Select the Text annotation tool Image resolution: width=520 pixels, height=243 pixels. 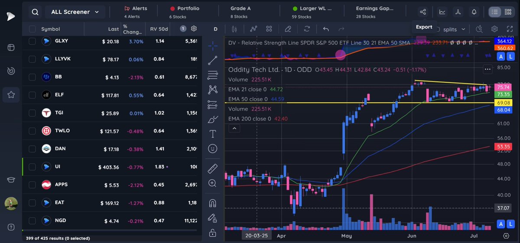[x=213, y=134]
